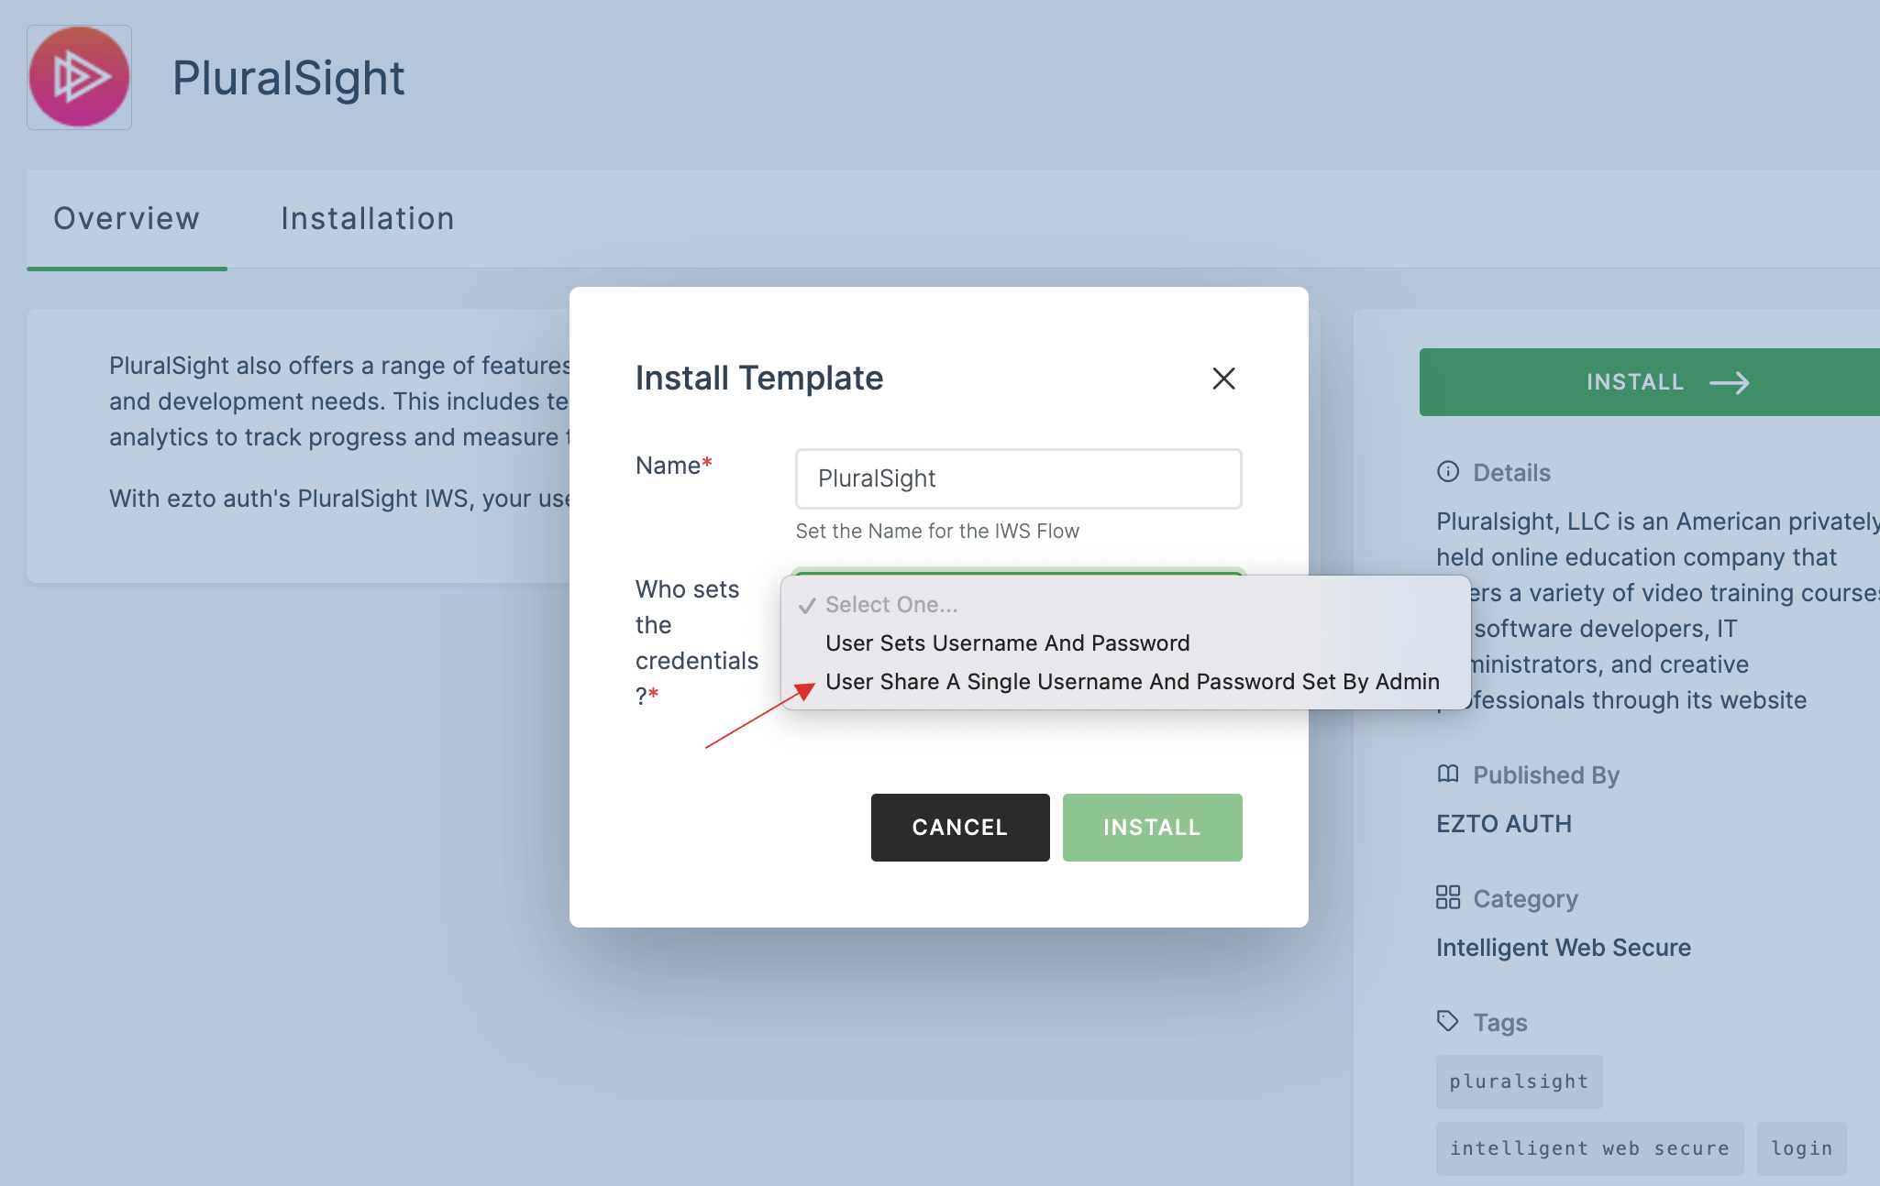The width and height of the screenshot is (1880, 1186).
Task: Click the close X icon on modal
Action: click(x=1222, y=377)
